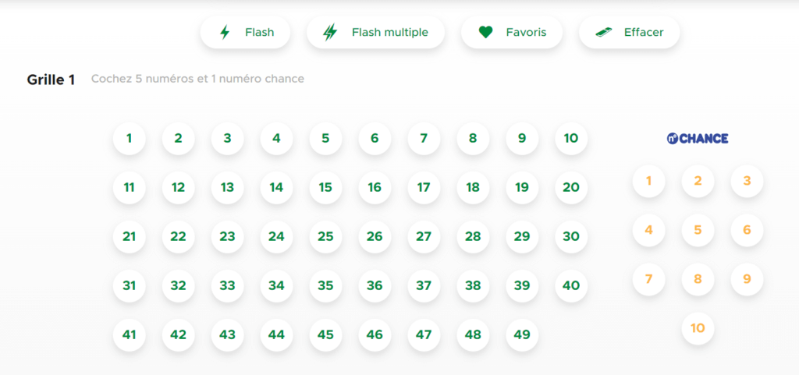
Task: Open Favoris saved numbers
Action: (512, 33)
